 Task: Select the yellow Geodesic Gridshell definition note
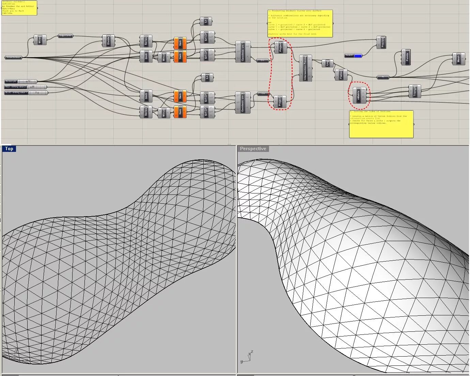coord(19,8)
